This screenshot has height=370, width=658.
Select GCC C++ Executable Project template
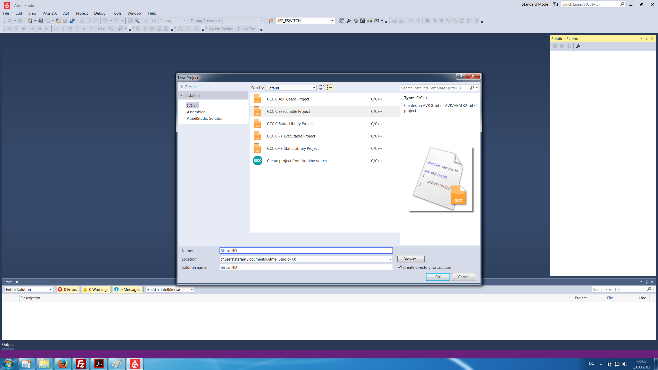[x=325, y=136]
